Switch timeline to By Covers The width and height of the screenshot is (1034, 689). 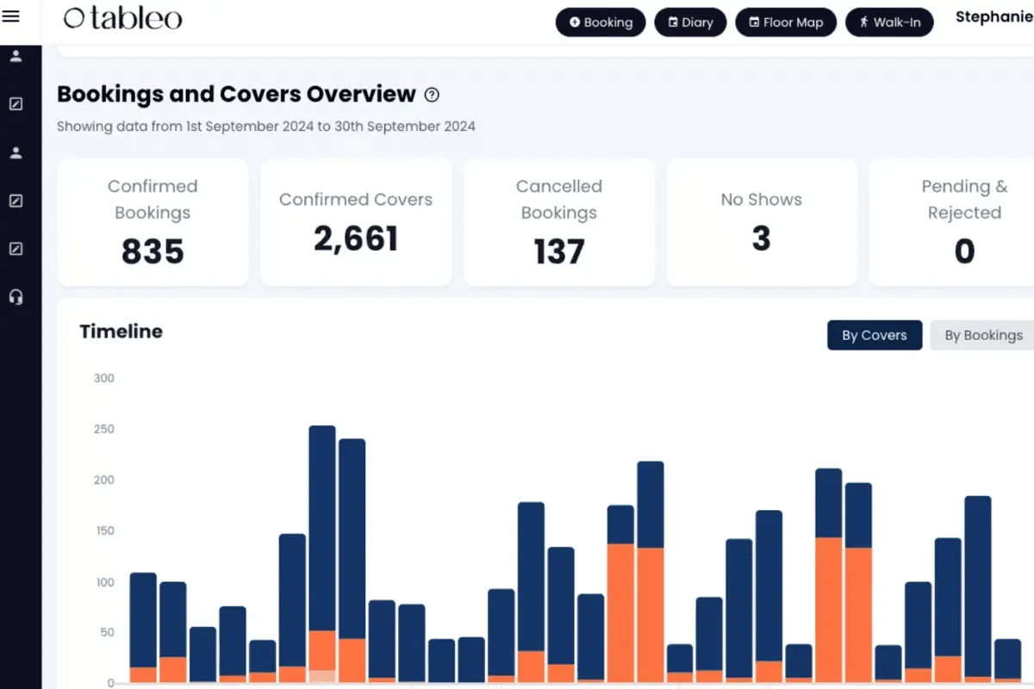coord(875,335)
